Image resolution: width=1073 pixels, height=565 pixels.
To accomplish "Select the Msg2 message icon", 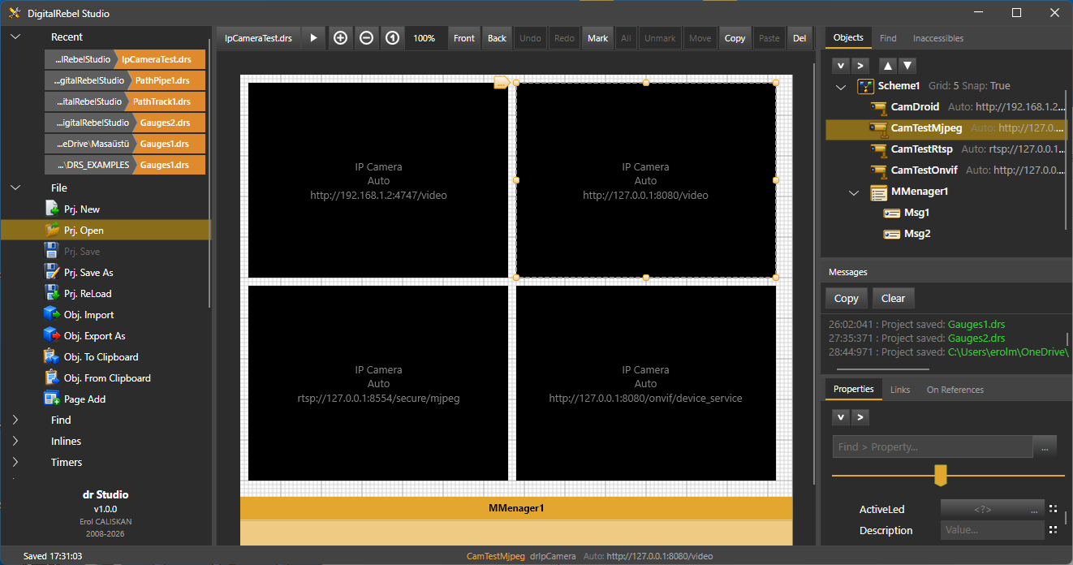I will [x=891, y=234].
